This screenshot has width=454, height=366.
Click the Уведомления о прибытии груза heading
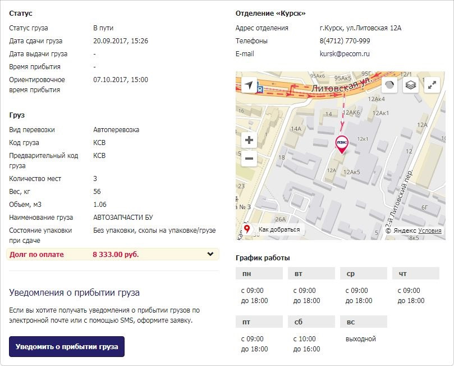74,292
